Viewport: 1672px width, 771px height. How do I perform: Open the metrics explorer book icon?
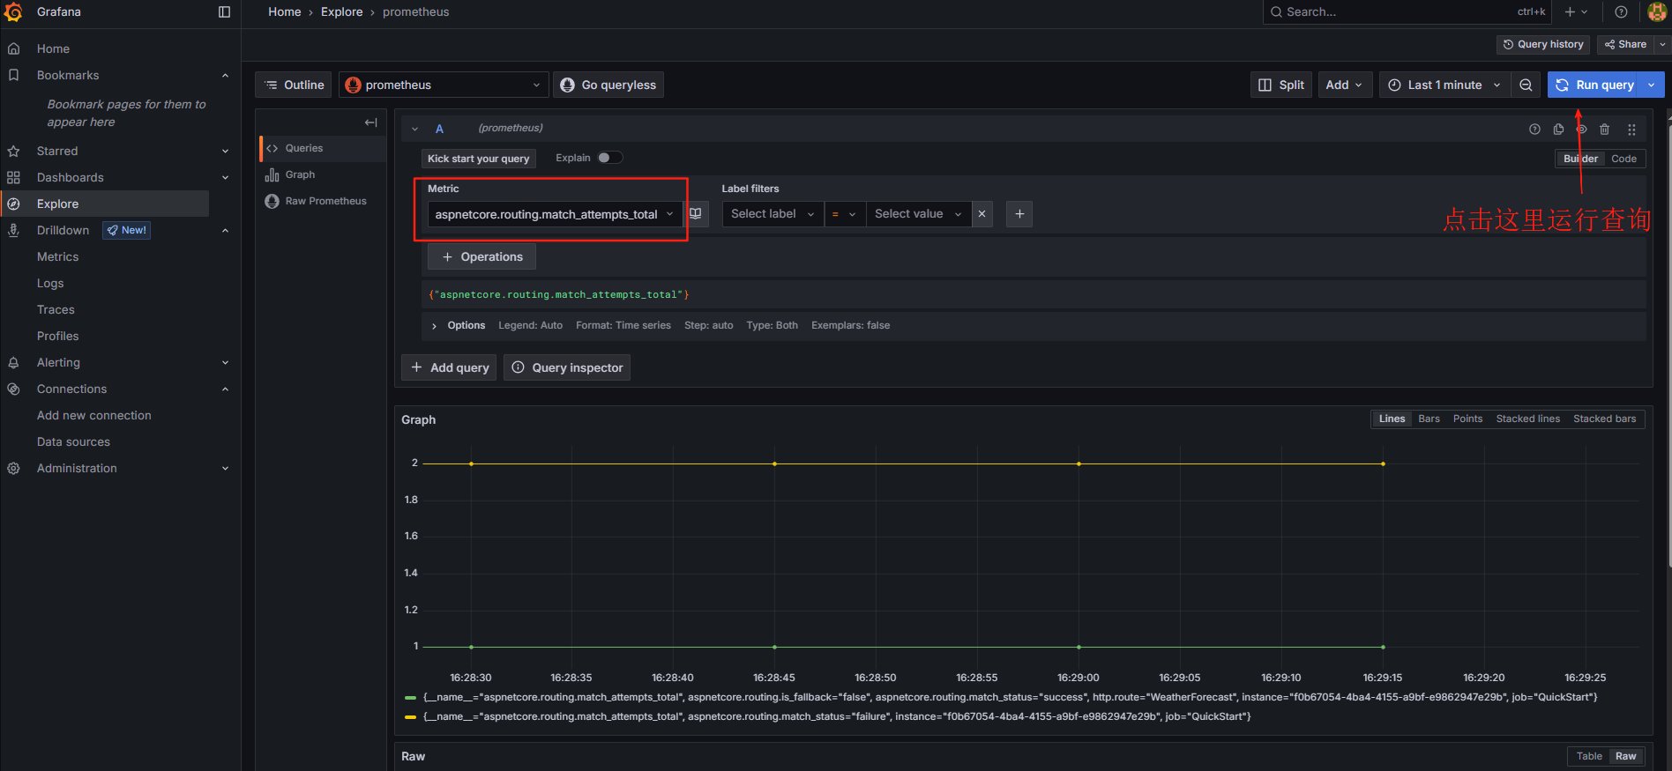pyautogui.click(x=696, y=214)
